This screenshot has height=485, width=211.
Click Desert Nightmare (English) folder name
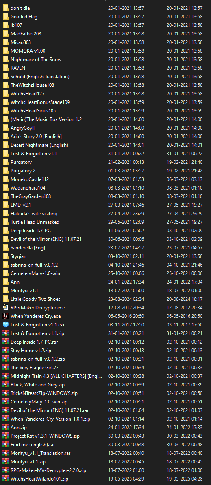[x=39, y=145]
